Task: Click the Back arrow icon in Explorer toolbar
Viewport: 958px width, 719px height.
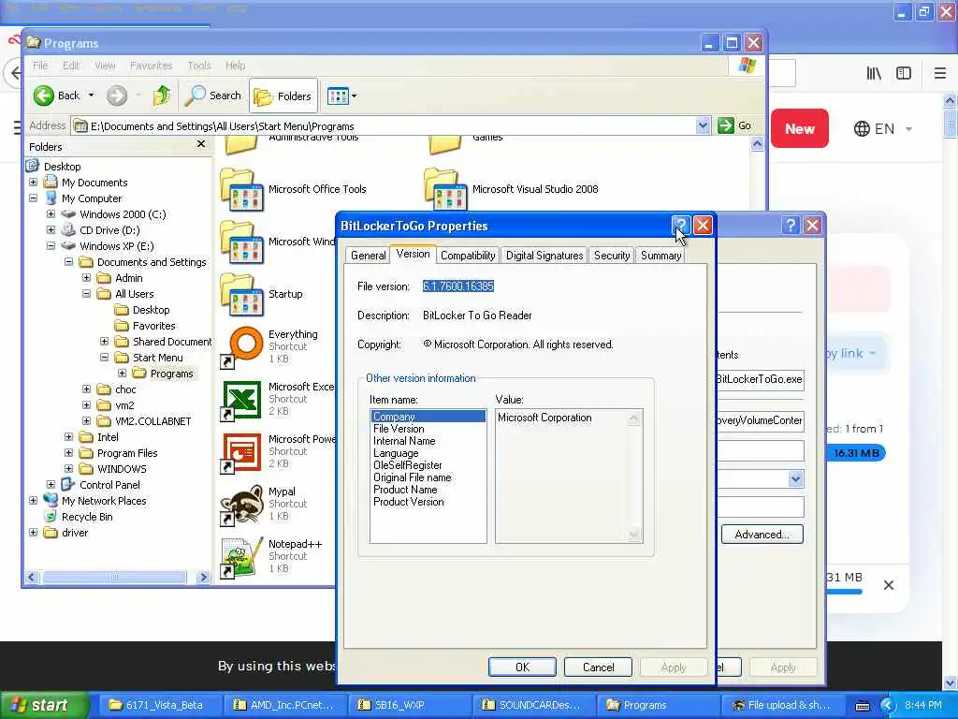Action: coord(43,95)
